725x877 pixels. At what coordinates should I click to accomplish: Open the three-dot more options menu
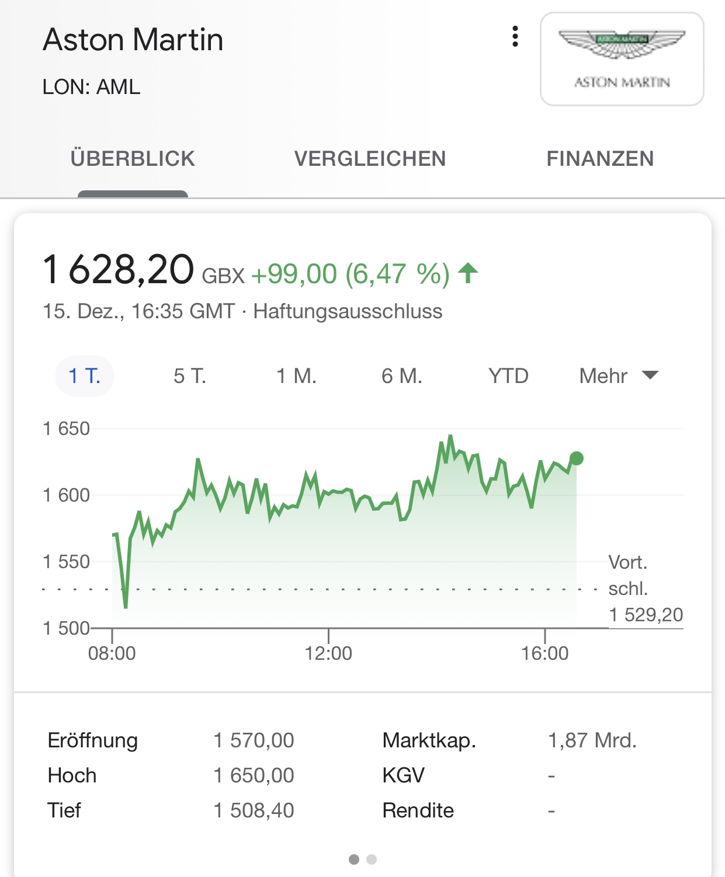[x=515, y=36]
